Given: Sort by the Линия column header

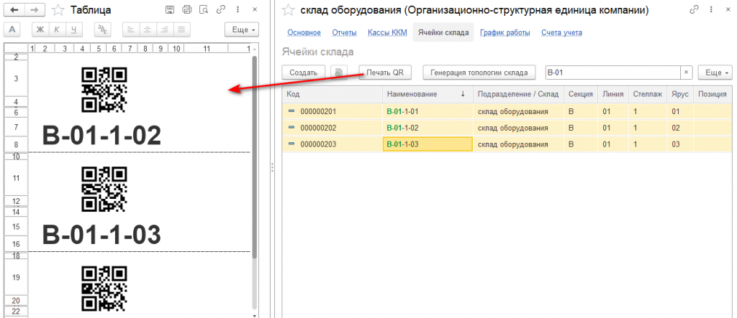Looking at the screenshot, I should tap(613, 94).
